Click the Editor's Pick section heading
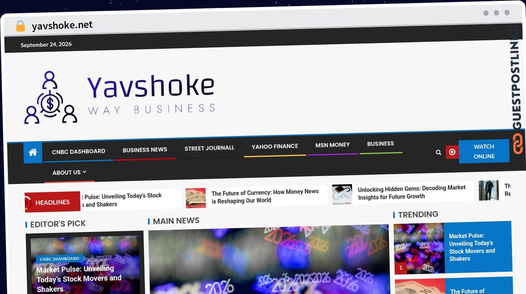The width and height of the screenshot is (526, 294). (x=58, y=224)
